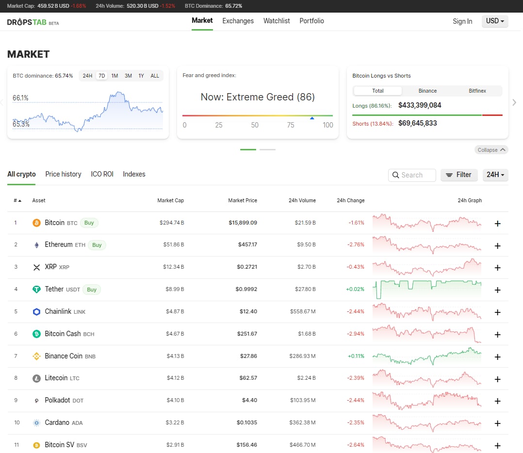The width and height of the screenshot is (523, 453).
Task: Add Polkadot with its plus icon
Action: click(x=497, y=401)
